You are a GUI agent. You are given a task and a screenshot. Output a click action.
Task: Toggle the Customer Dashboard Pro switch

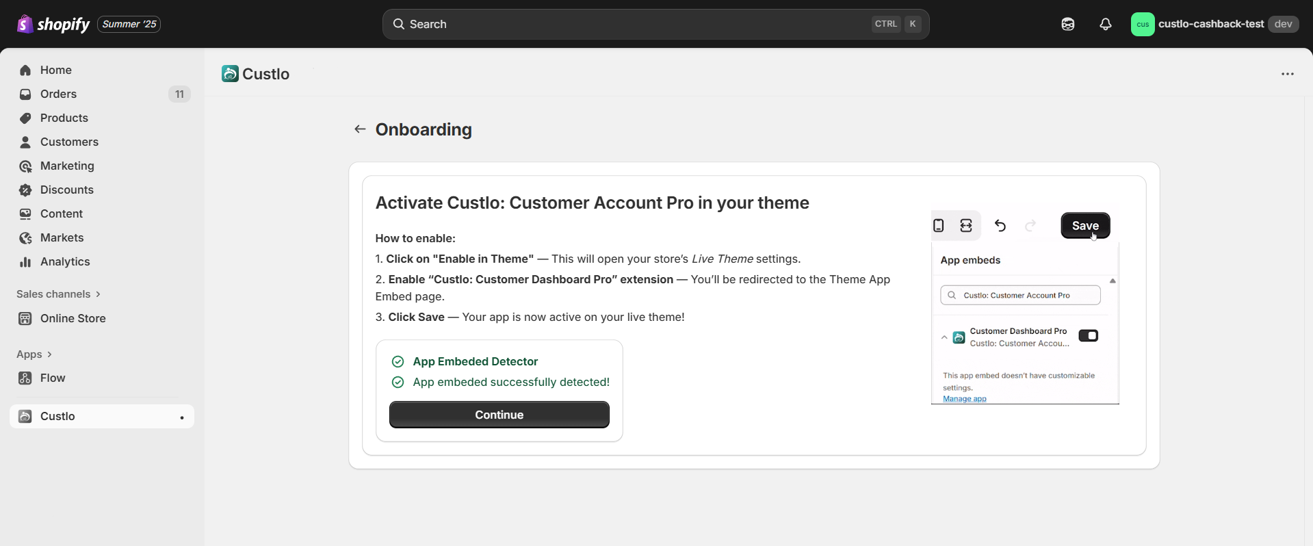click(x=1088, y=335)
